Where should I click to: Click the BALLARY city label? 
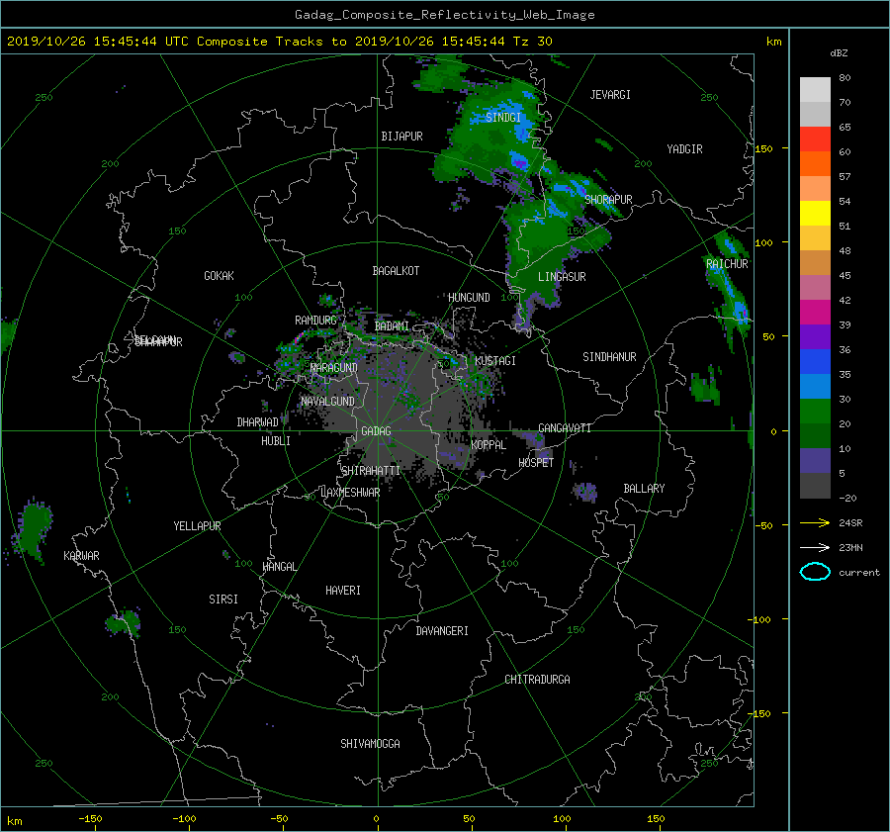(x=644, y=489)
